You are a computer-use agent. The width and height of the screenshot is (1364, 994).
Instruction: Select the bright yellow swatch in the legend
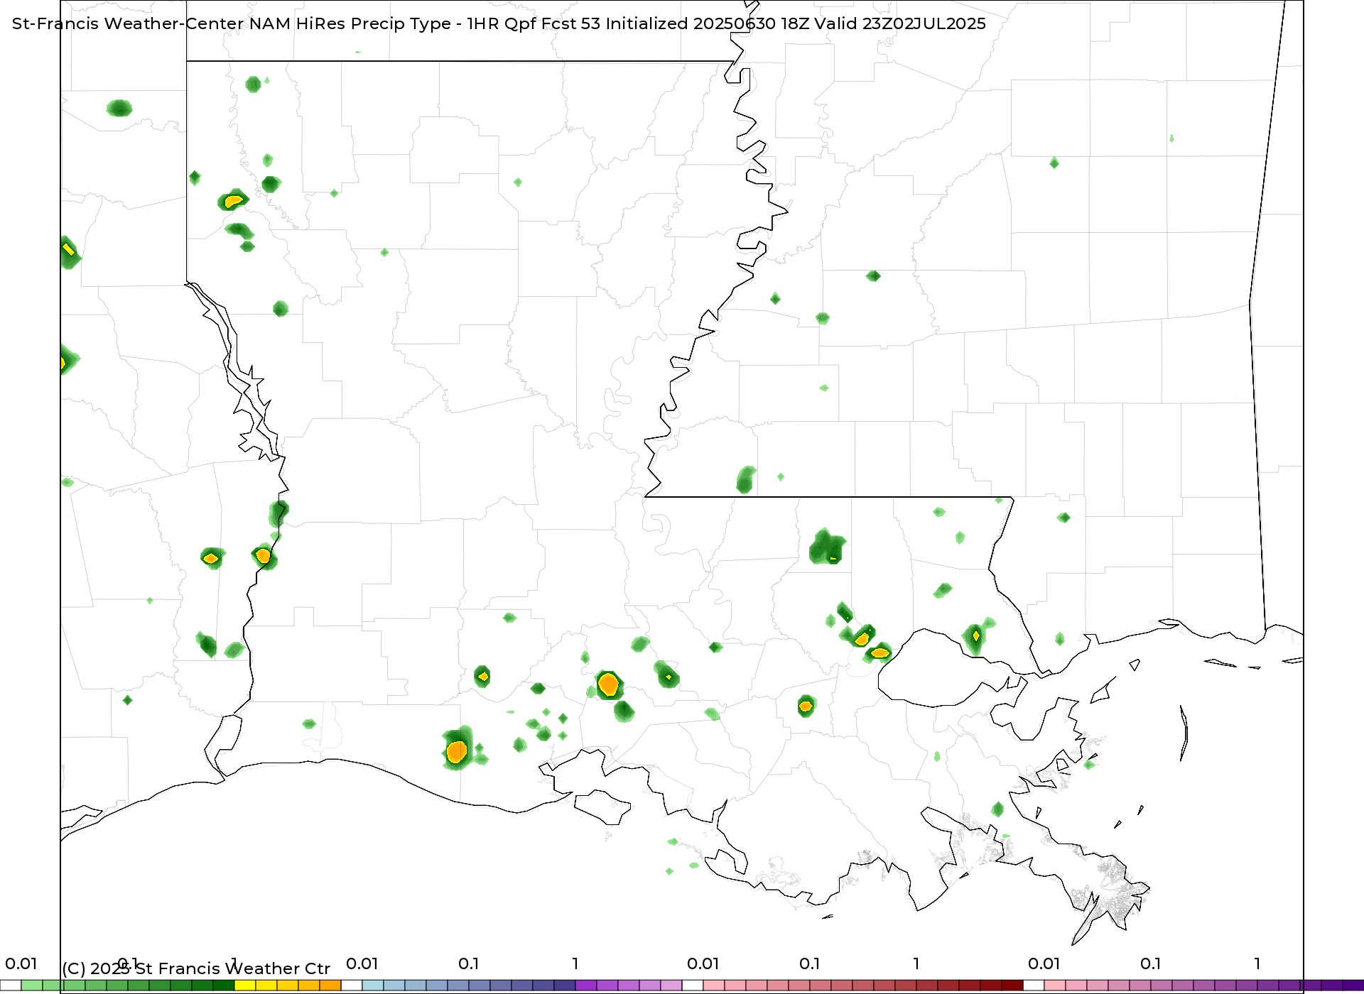245,985
